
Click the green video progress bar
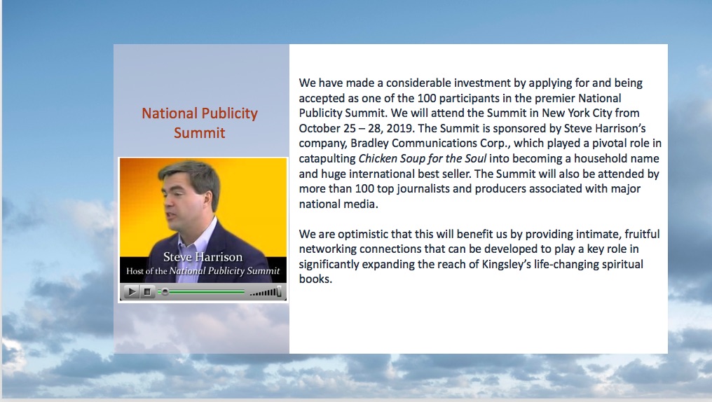click(203, 292)
